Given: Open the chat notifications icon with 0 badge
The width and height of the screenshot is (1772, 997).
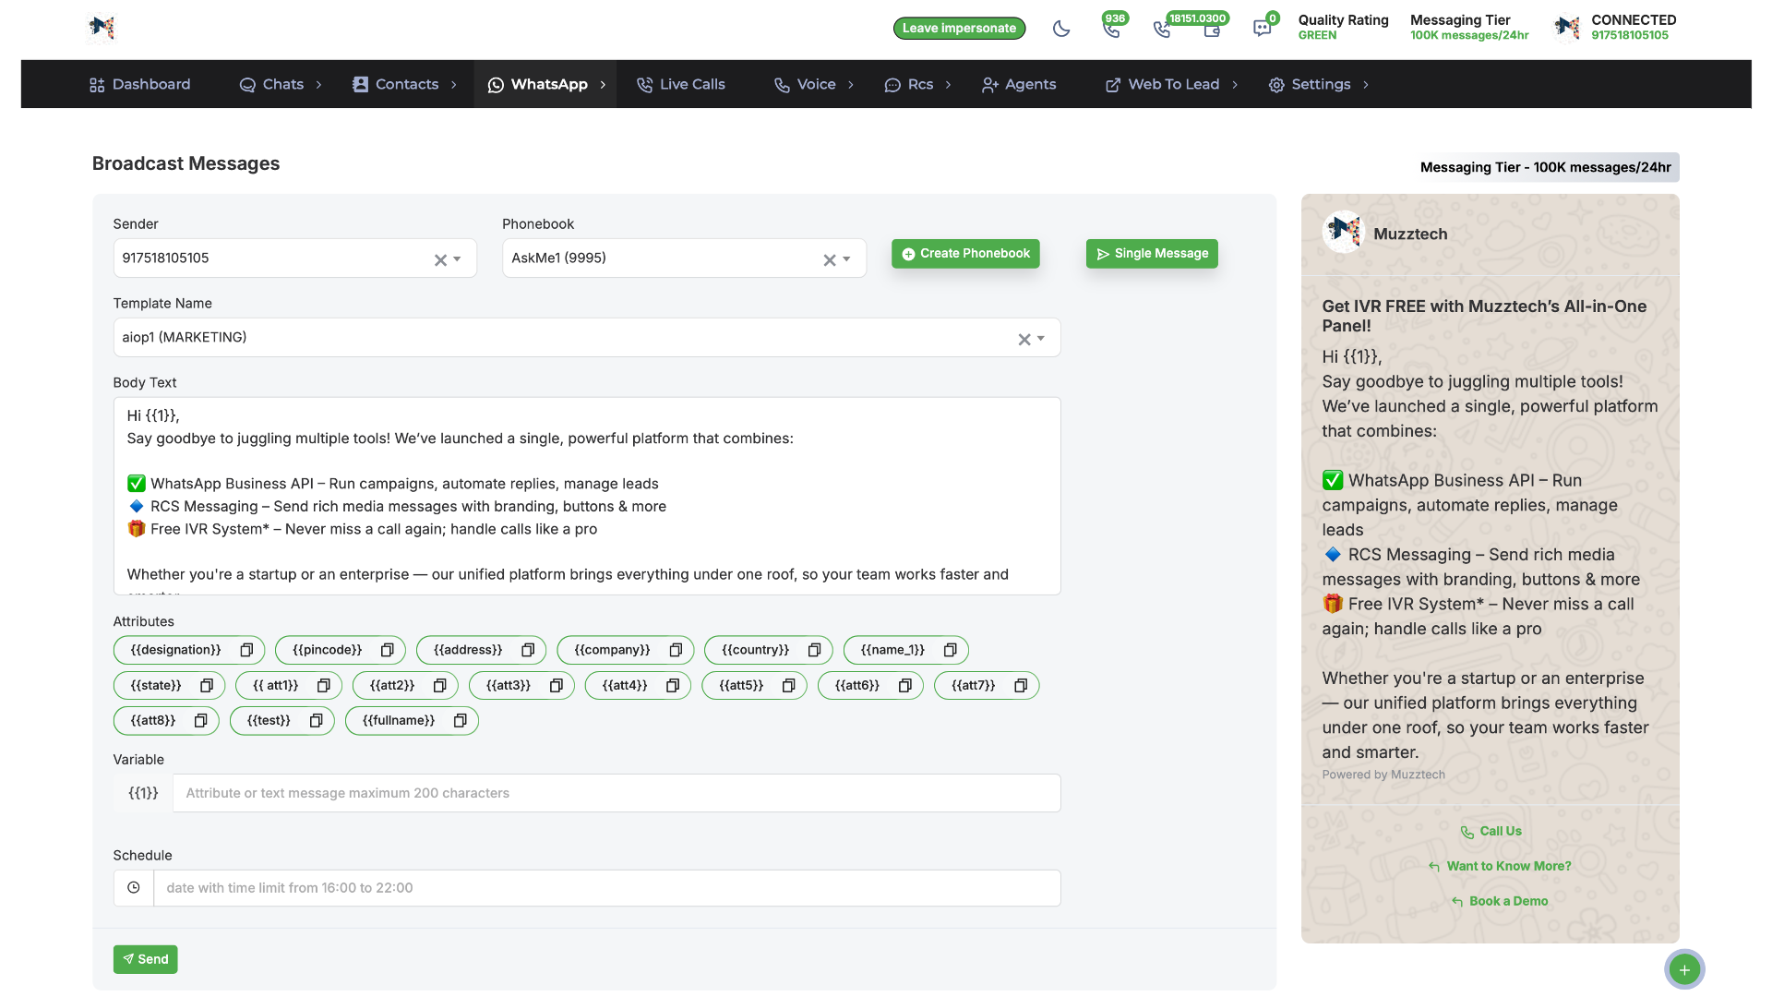Looking at the screenshot, I should [x=1262, y=29].
